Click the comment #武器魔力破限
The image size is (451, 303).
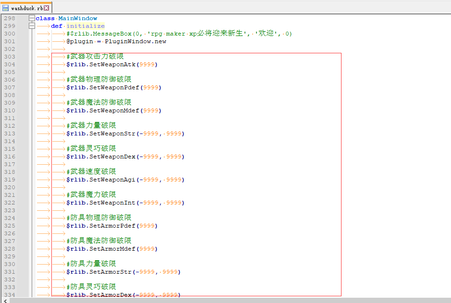pyautogui.click(x=91, y=194)
